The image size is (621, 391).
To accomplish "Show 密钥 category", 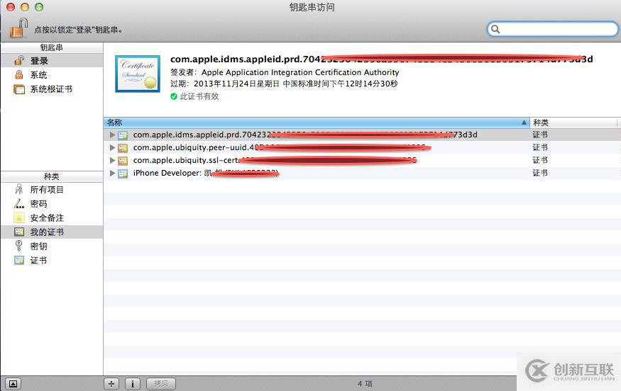I will click(52, 246).
